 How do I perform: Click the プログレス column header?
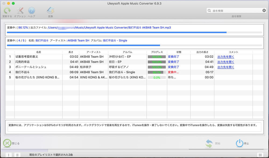(157, 52)
